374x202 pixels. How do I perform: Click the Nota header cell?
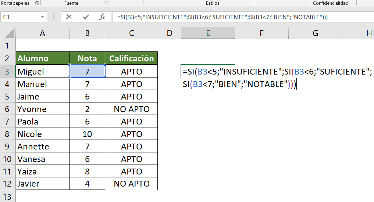(x=87, y=58)
